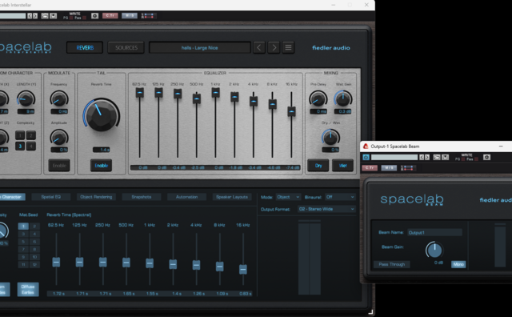This screenshot has height=317, width=512.
Task: Click the 16 kHz spectral reverb time fader
Action: tap(243, 269)
